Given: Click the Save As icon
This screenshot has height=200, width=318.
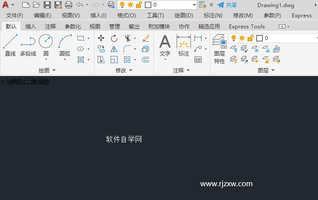Looking at the screenshot, I should point(58,4).
